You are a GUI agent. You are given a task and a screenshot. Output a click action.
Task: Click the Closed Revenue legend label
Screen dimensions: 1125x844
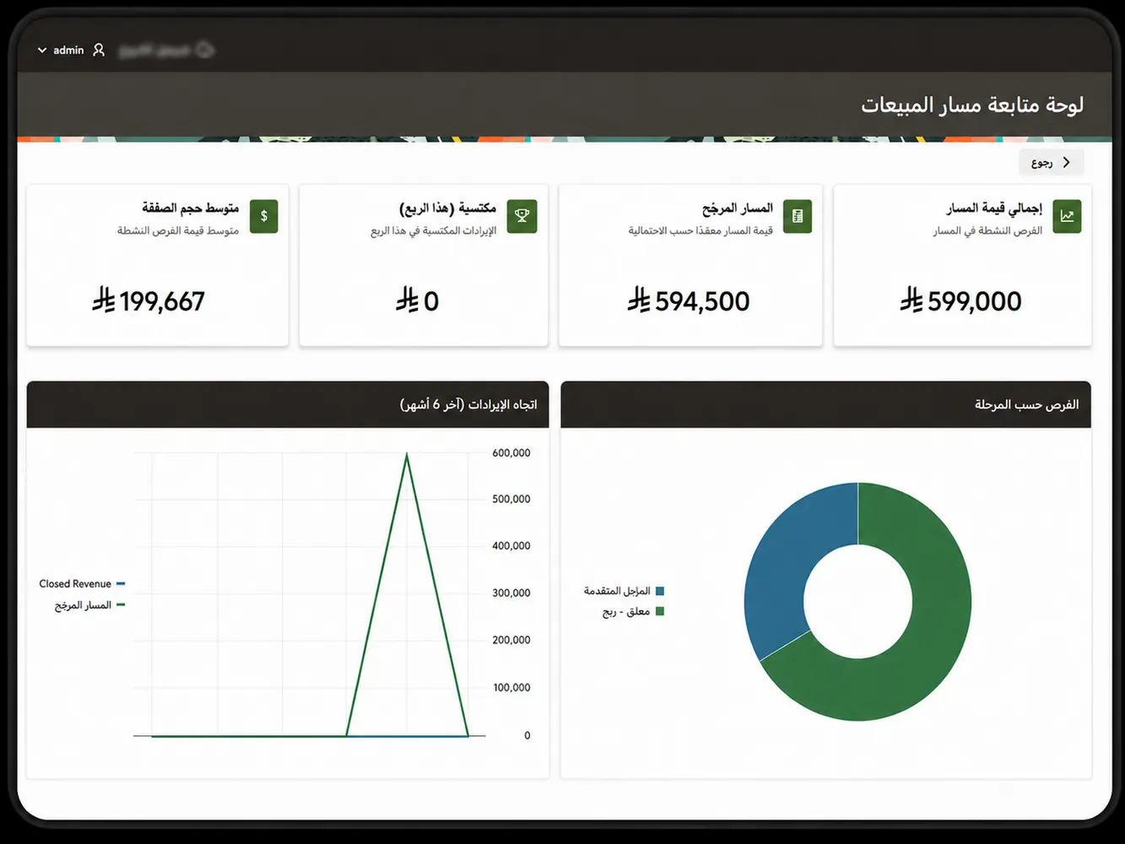(75, 583)
